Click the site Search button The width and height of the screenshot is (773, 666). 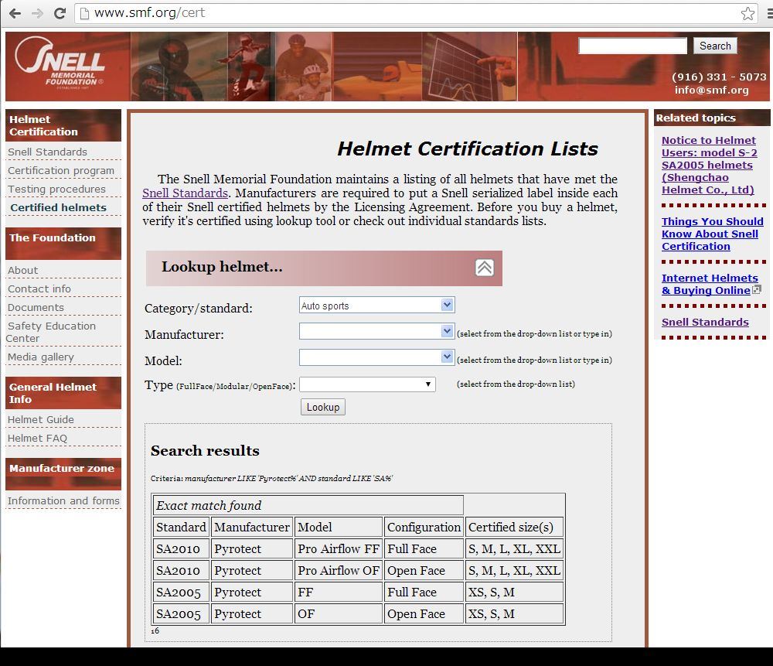pos(715,46)
